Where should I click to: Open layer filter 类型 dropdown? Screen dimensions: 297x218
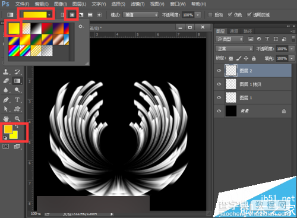[x=229, y=39]
